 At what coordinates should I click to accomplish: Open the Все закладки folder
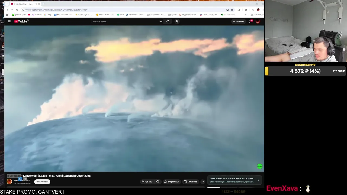(257, 15)
